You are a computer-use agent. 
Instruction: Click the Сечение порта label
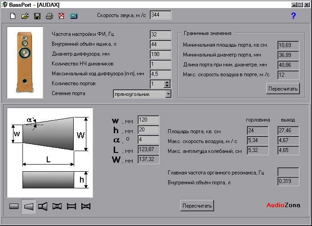coord(68,93)
